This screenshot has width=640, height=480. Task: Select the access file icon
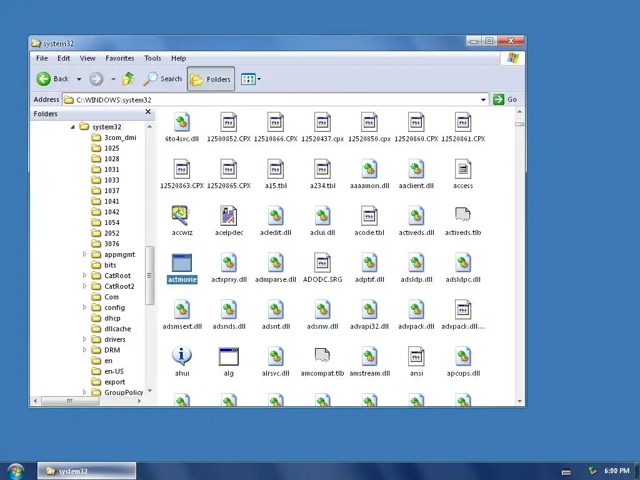pos(463,169)
